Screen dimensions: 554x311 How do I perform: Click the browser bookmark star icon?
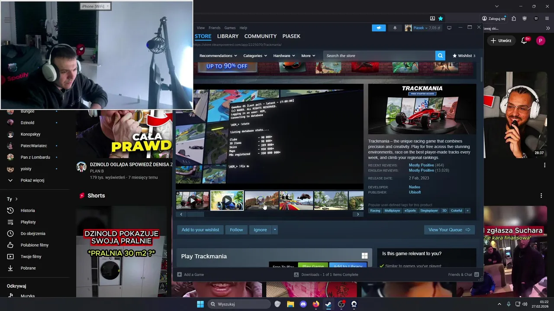[x=441, y=19]
